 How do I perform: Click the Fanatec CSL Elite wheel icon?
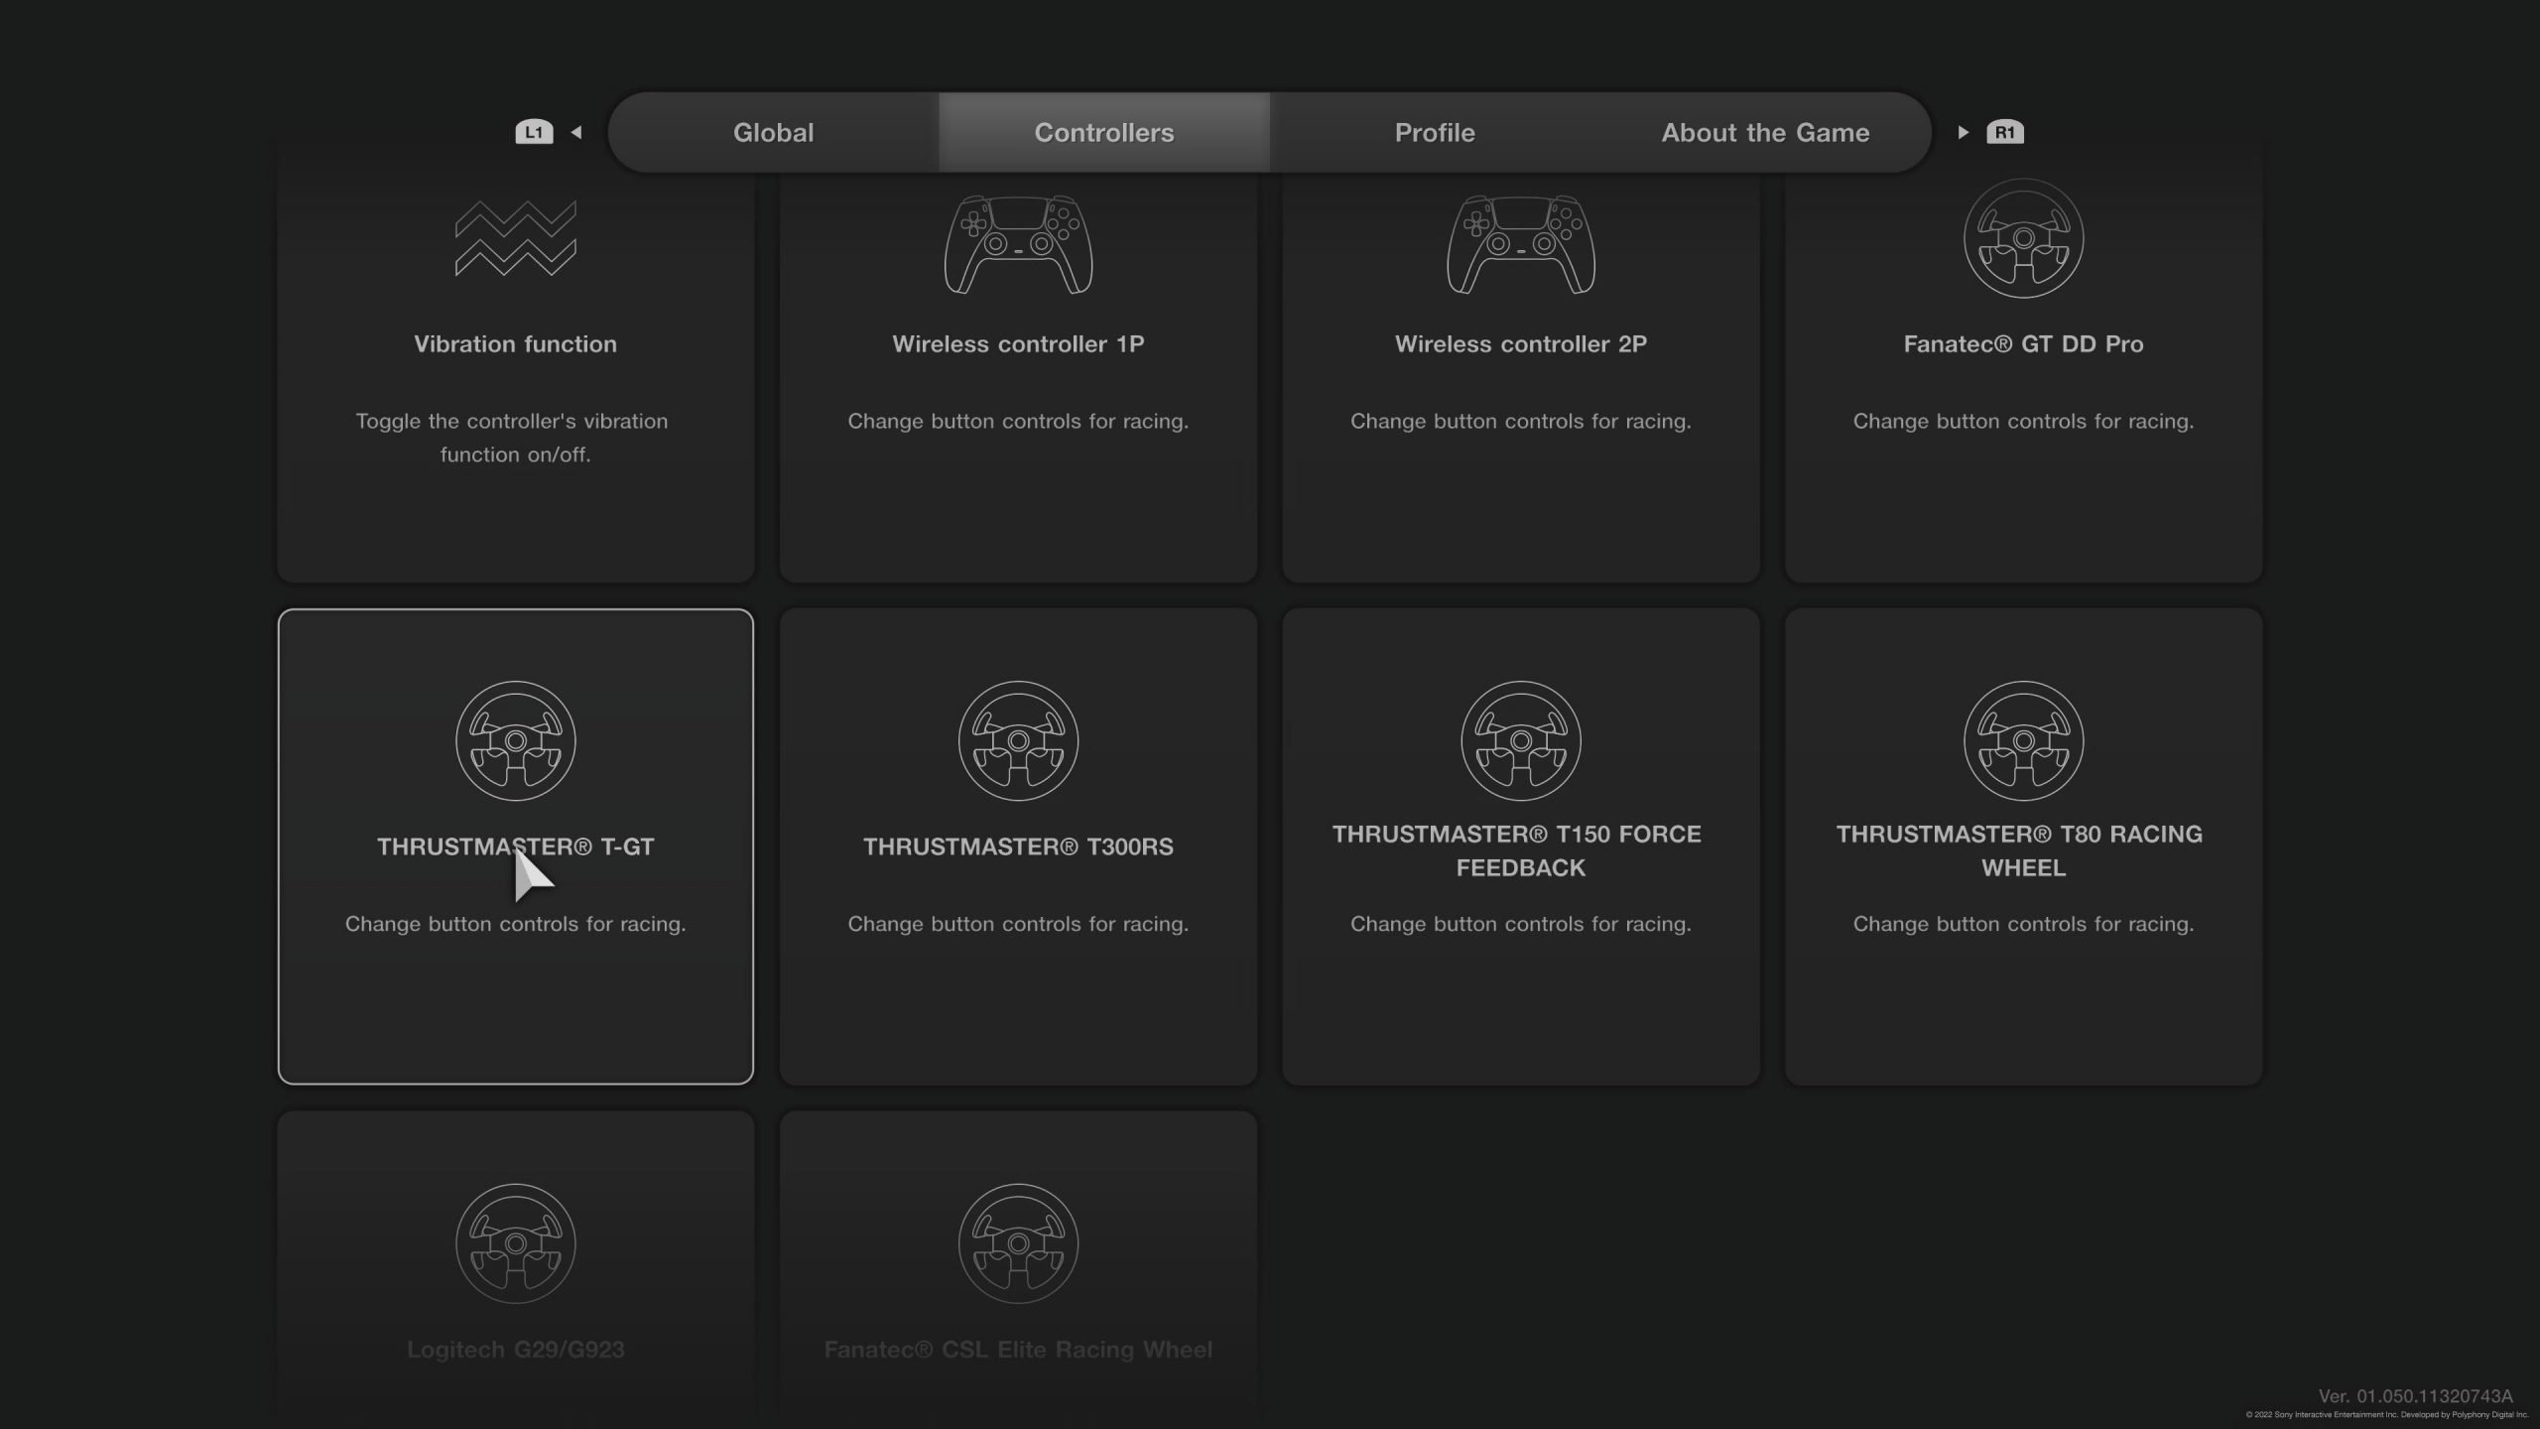point(1018,1242)
